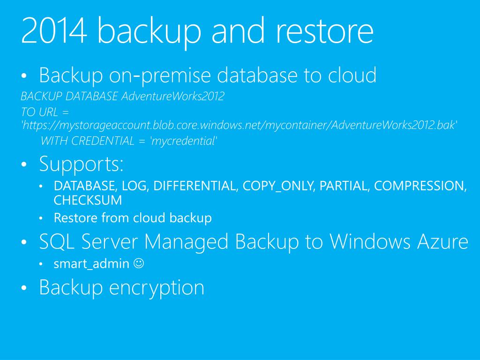Click the smiley face after smart_admin
Viewport: 480px width, 360px height.
[139, 263]
